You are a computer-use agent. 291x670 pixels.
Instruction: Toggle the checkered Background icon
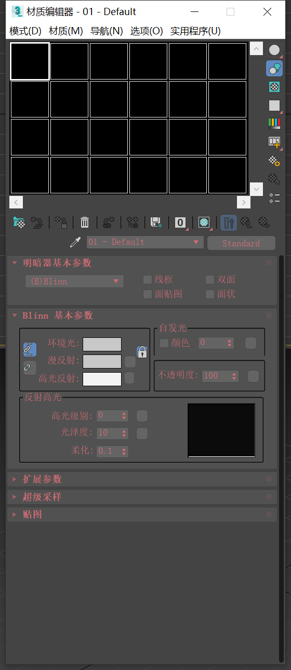[274, 87]
